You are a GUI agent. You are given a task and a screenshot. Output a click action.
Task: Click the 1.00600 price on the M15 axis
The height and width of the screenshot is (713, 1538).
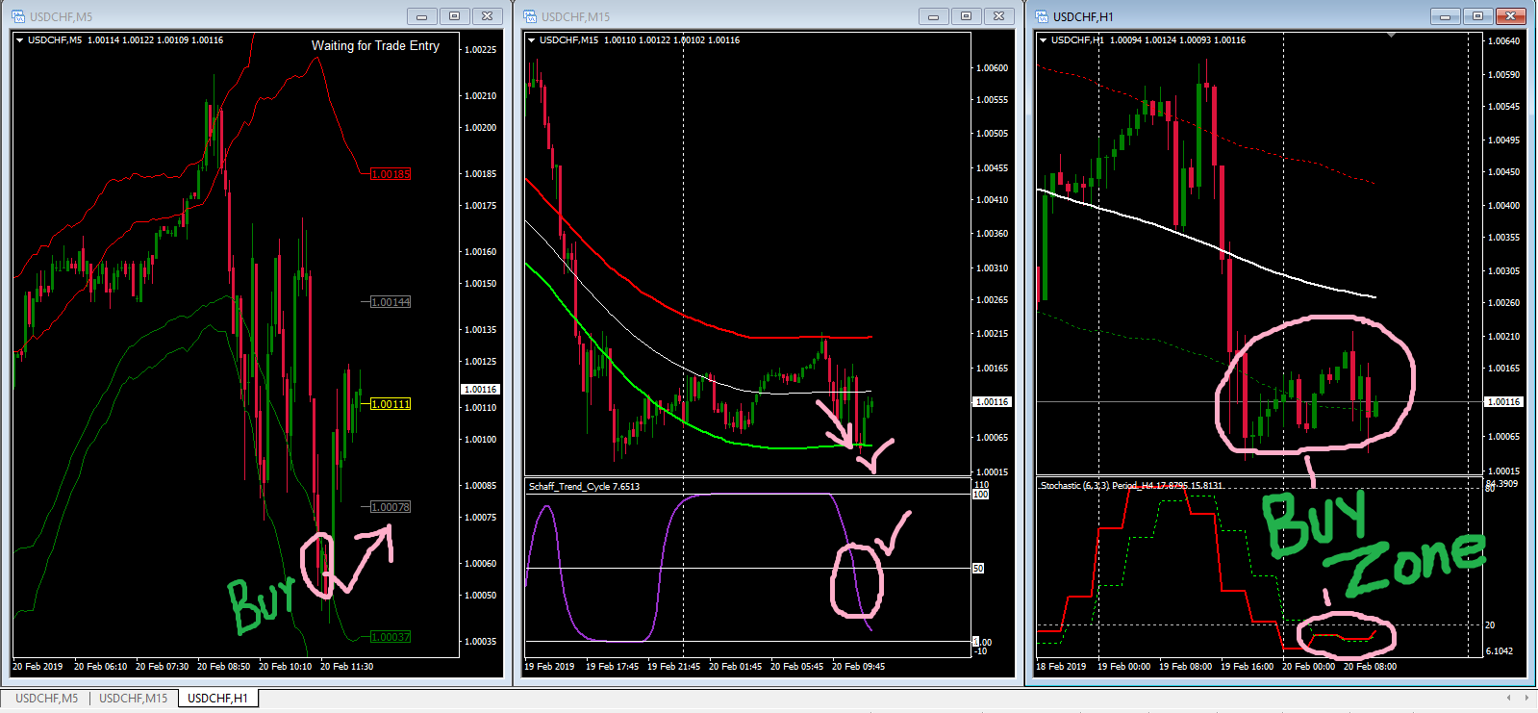click(992, 67)
